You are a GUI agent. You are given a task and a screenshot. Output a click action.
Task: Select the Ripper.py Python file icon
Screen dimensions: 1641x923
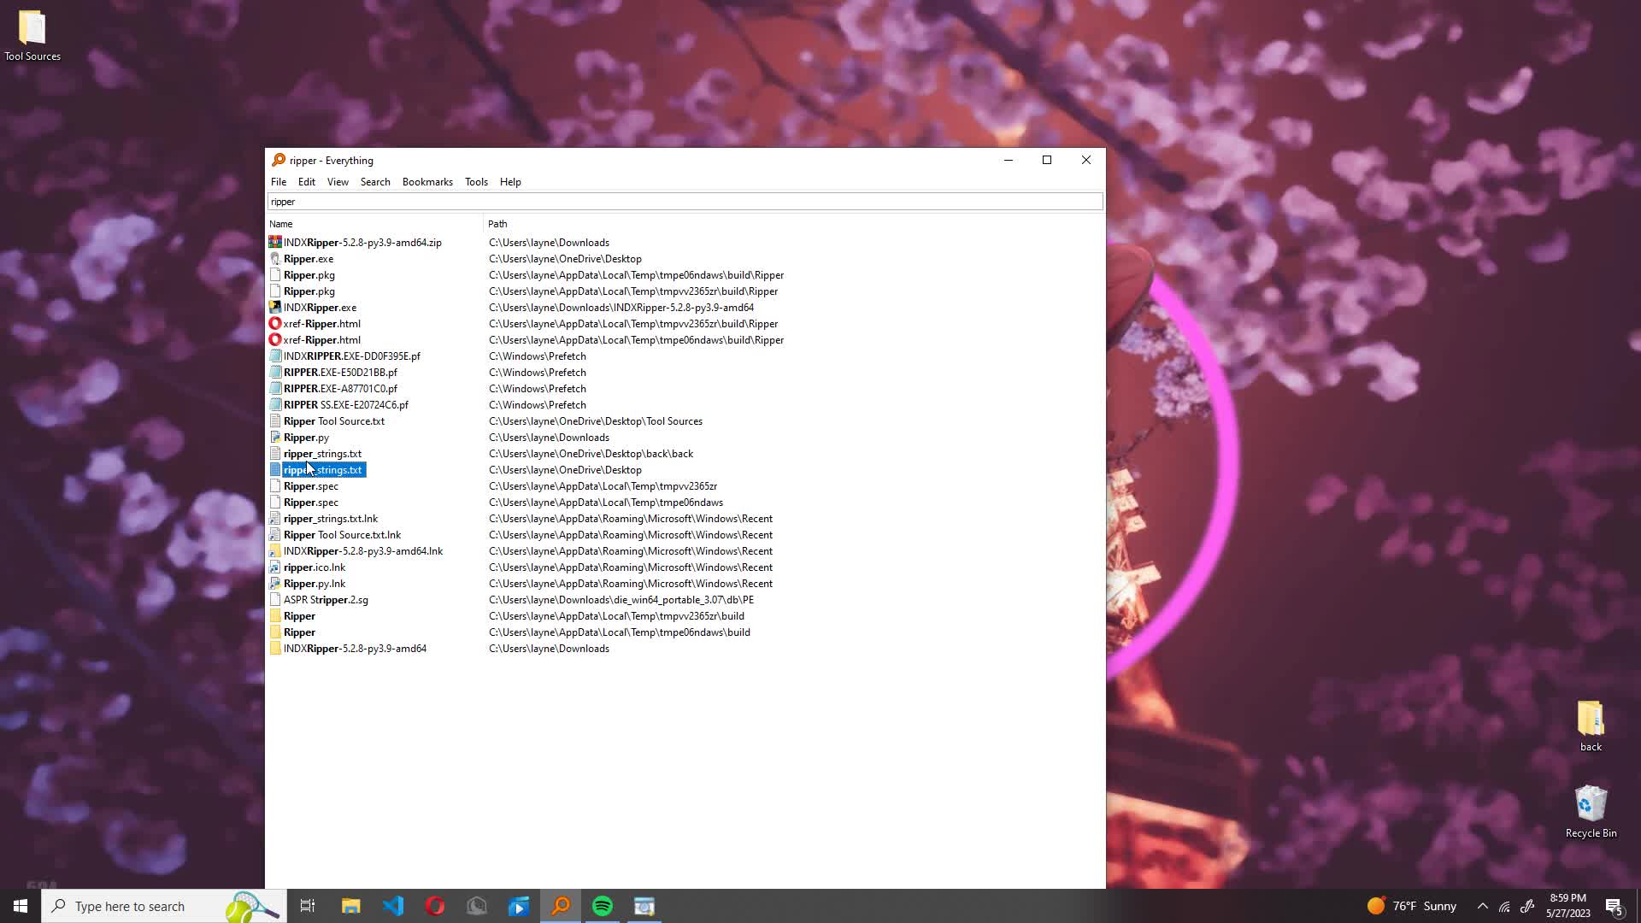pos(274,438)
